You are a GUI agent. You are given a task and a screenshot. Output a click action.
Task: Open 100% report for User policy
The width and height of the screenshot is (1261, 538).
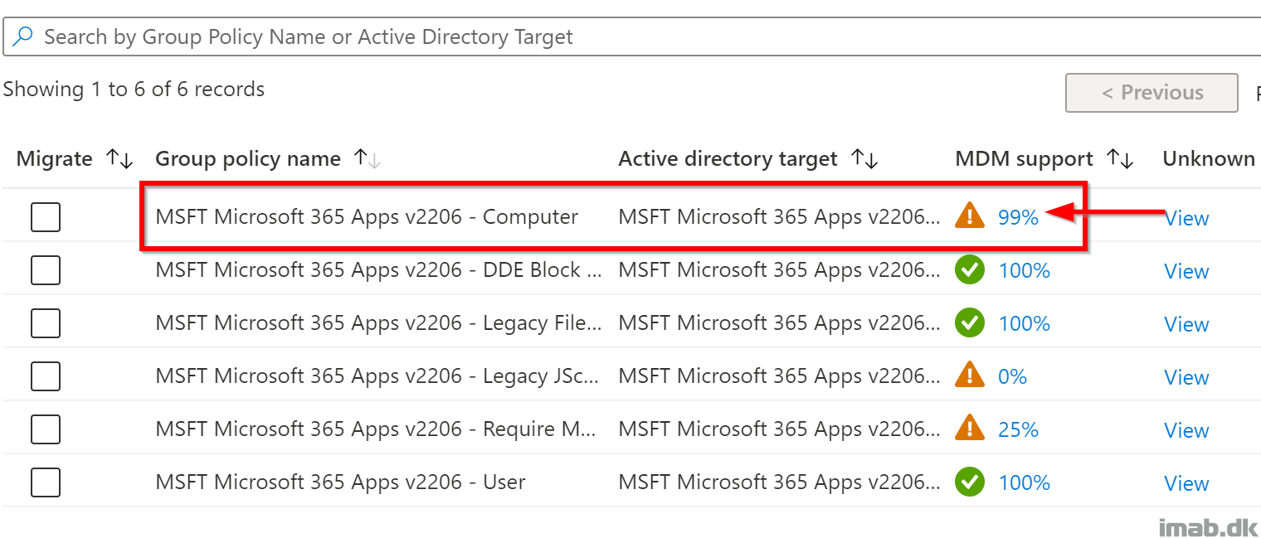tap(1025, 482)
